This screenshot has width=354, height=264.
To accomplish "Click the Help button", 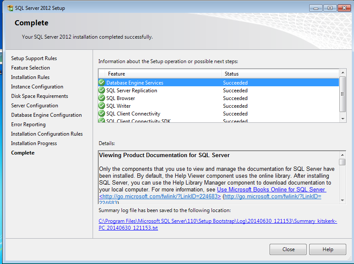I will pos(327,249).
